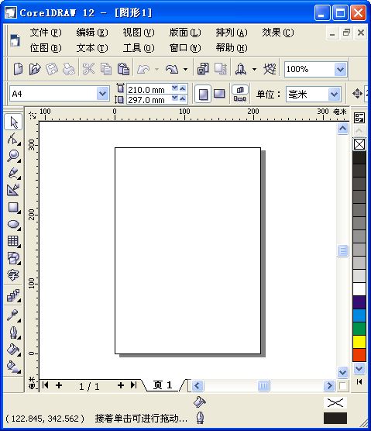Open the 效果(C) menu
371x431 pixels.
[277, 33]
